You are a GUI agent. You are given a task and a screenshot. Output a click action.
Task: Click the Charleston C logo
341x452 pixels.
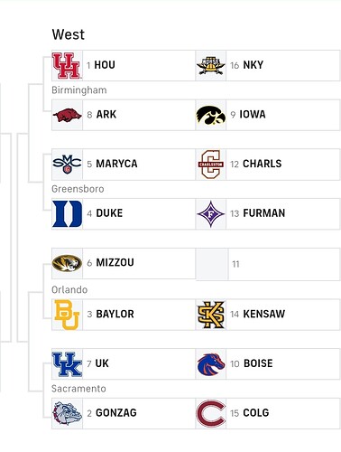(211, 165)
